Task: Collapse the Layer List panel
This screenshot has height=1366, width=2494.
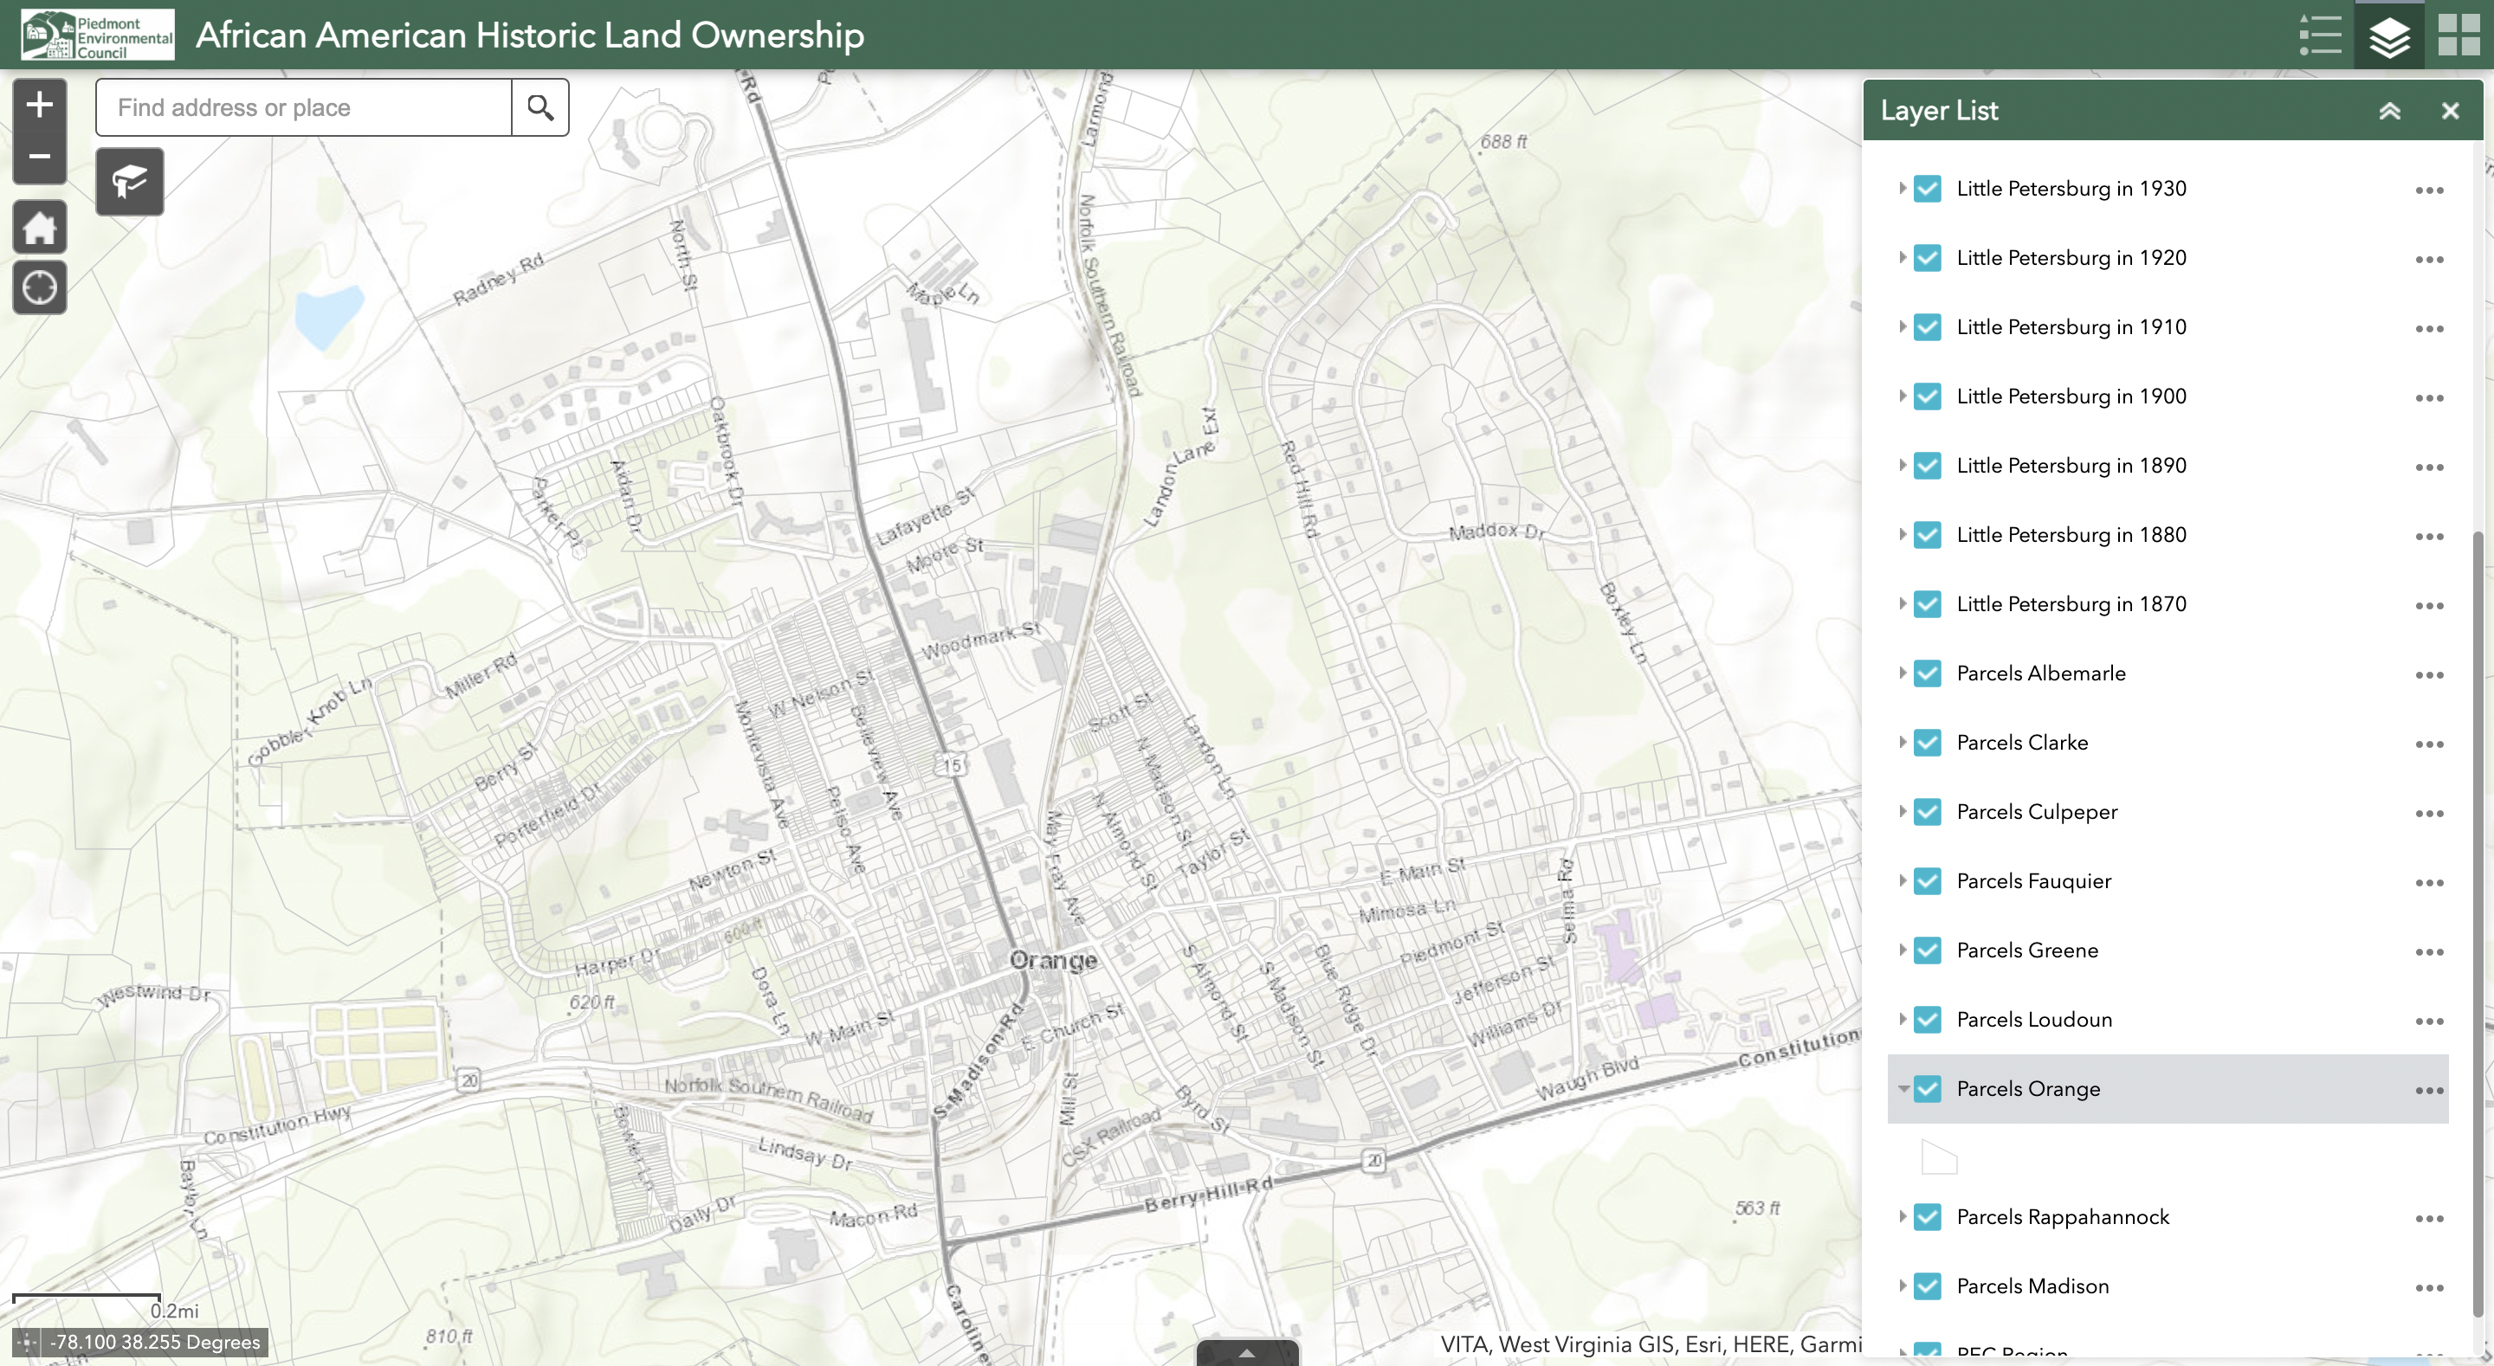Action: pos(2389,112)
